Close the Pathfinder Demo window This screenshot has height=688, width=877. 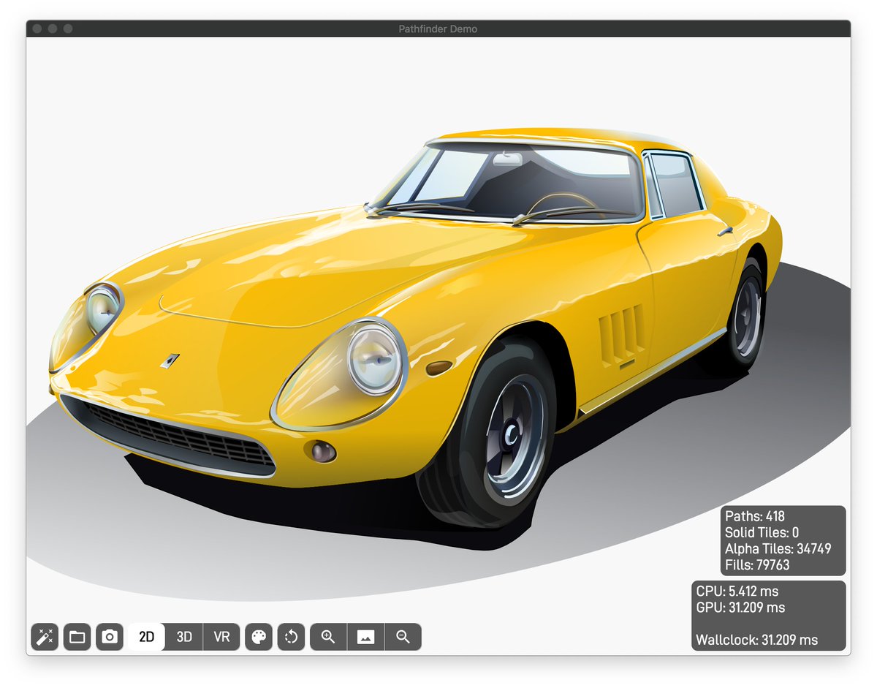pyautogui.click(x=36, y=29)
